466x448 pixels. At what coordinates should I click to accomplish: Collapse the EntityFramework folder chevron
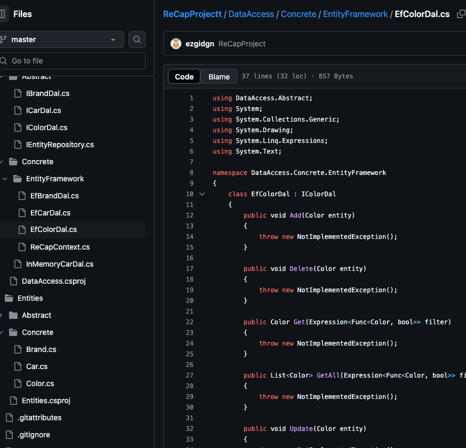coord(5,179)
